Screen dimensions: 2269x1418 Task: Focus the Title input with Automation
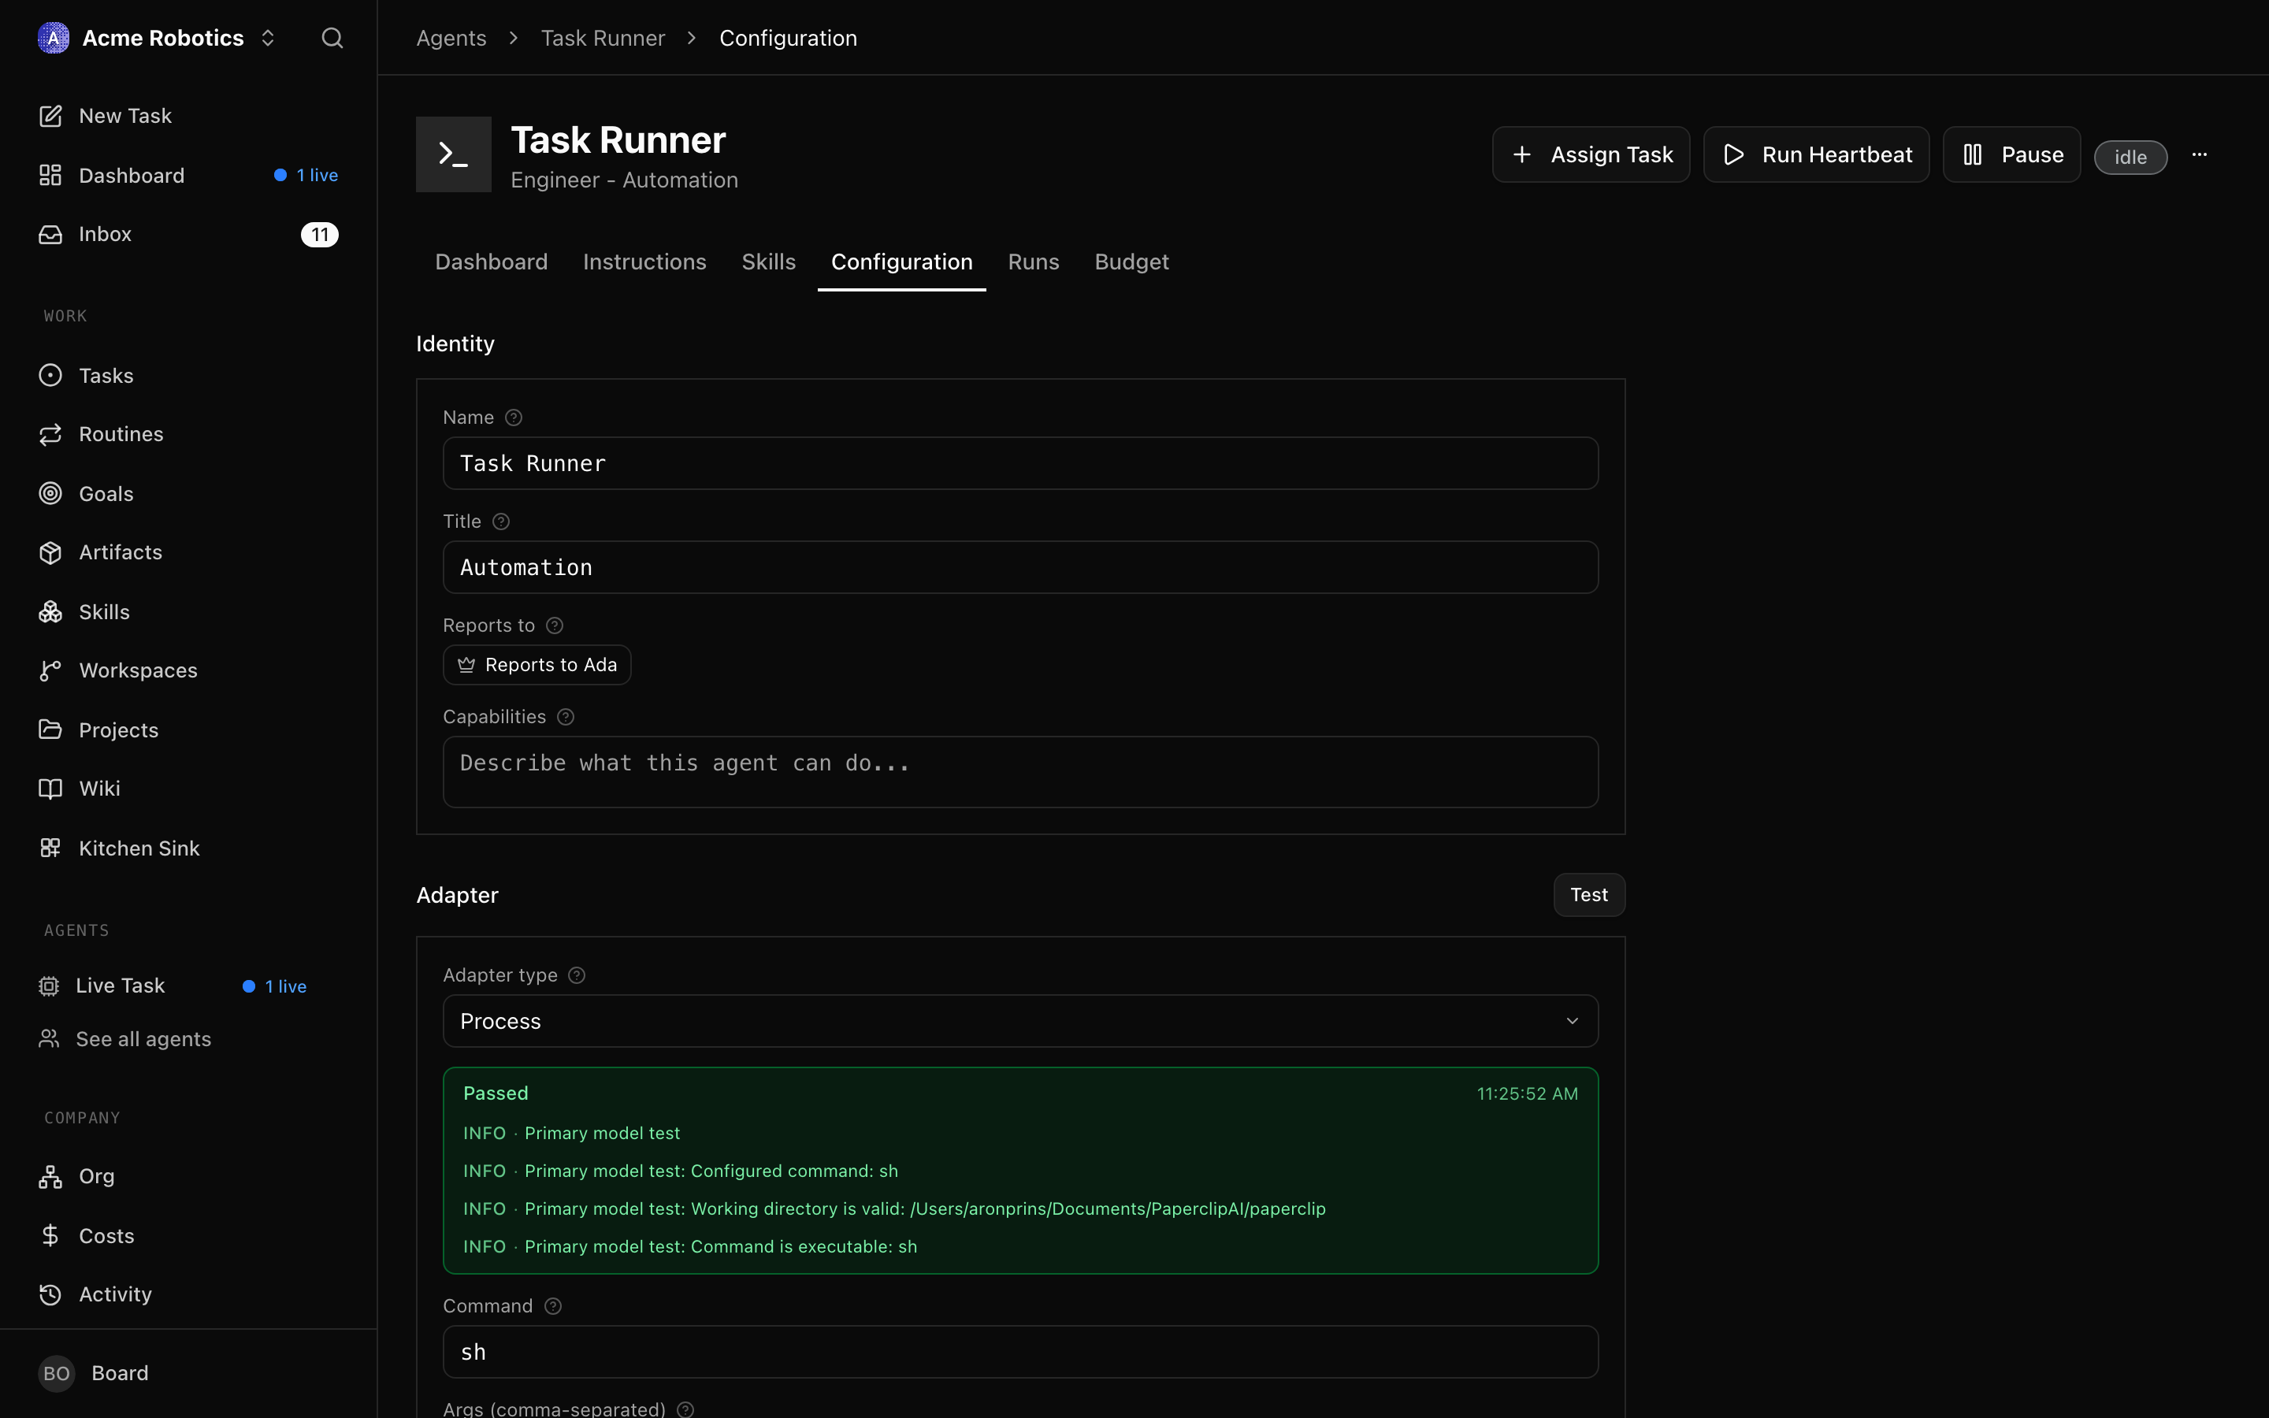coord(1020,567)
